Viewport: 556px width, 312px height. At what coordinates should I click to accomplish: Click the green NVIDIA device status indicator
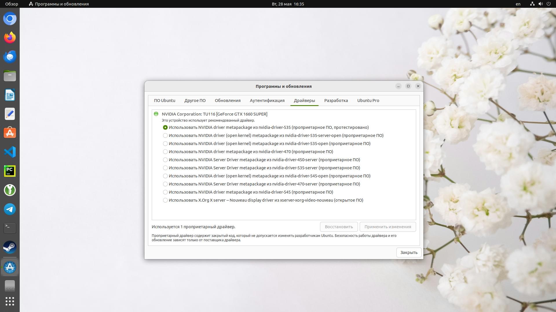pos(156,114)
